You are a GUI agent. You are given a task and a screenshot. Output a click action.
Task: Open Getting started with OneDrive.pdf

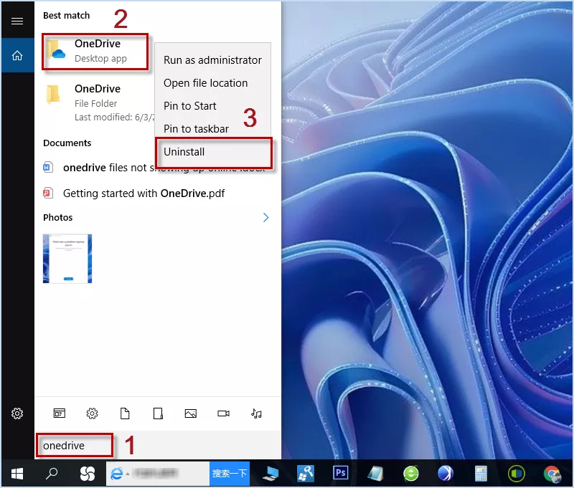134,193
